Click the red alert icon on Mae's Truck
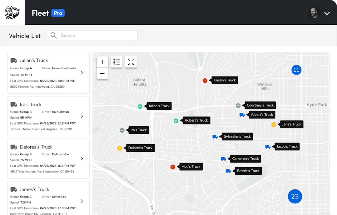The height and width of the screenshot is (215, 337). click(173, 167)
